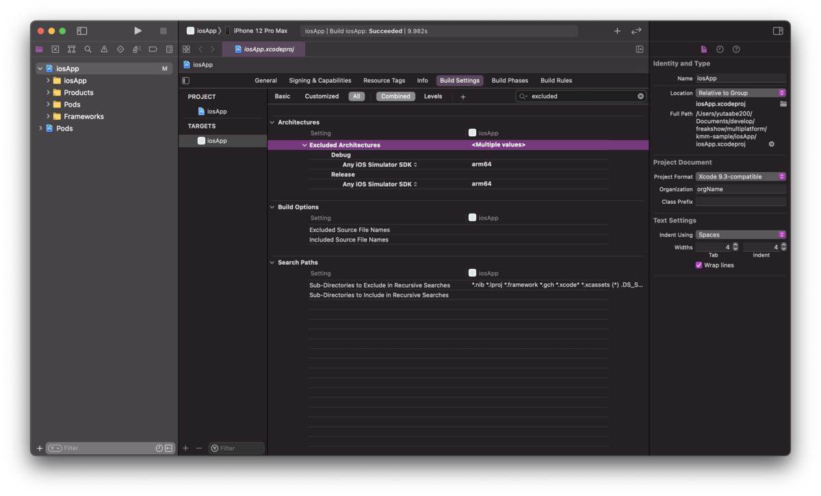Open the Symbol navigator

click(71, 49)
